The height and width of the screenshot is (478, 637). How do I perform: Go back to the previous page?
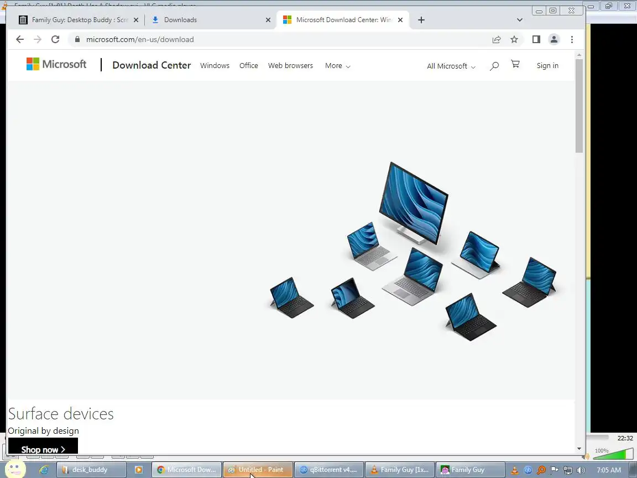pyautogui.click(x=19, y=39)
